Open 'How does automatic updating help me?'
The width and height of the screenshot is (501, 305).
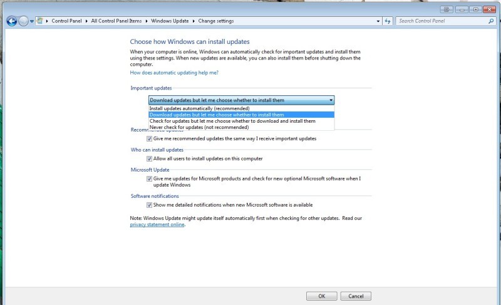pyautogui.click(x=174, y=73)
